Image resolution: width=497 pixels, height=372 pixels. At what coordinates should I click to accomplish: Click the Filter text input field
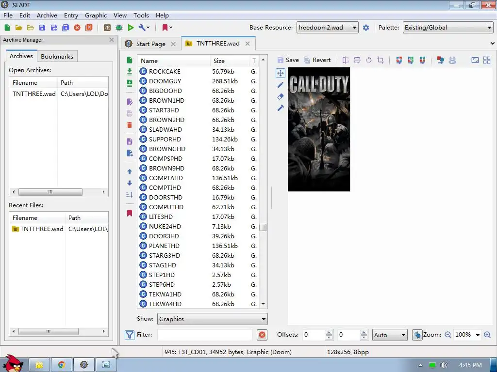pos(205,335)
